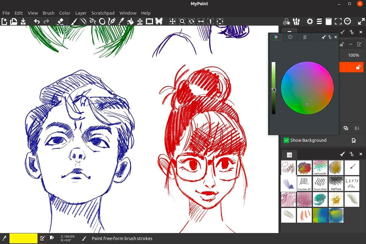Open brush panel wrench properties menu
Screen dimensions: 366x244
342,154
